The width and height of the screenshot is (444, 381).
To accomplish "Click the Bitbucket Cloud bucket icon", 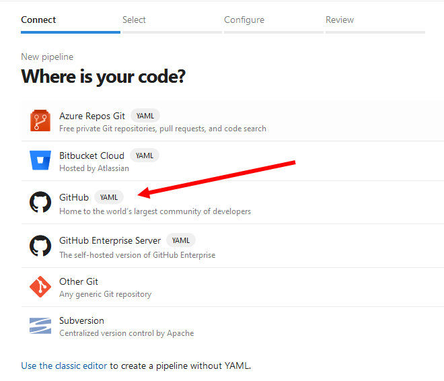I will [x=40, y=160].
